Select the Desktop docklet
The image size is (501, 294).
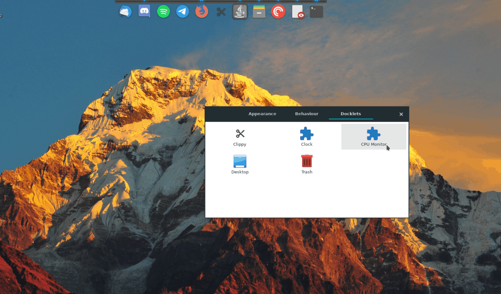click(240, 164)
